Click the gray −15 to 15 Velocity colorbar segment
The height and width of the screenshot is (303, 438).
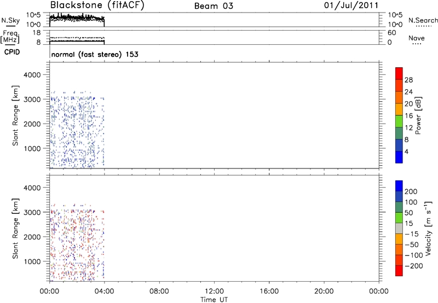[399, 229]
